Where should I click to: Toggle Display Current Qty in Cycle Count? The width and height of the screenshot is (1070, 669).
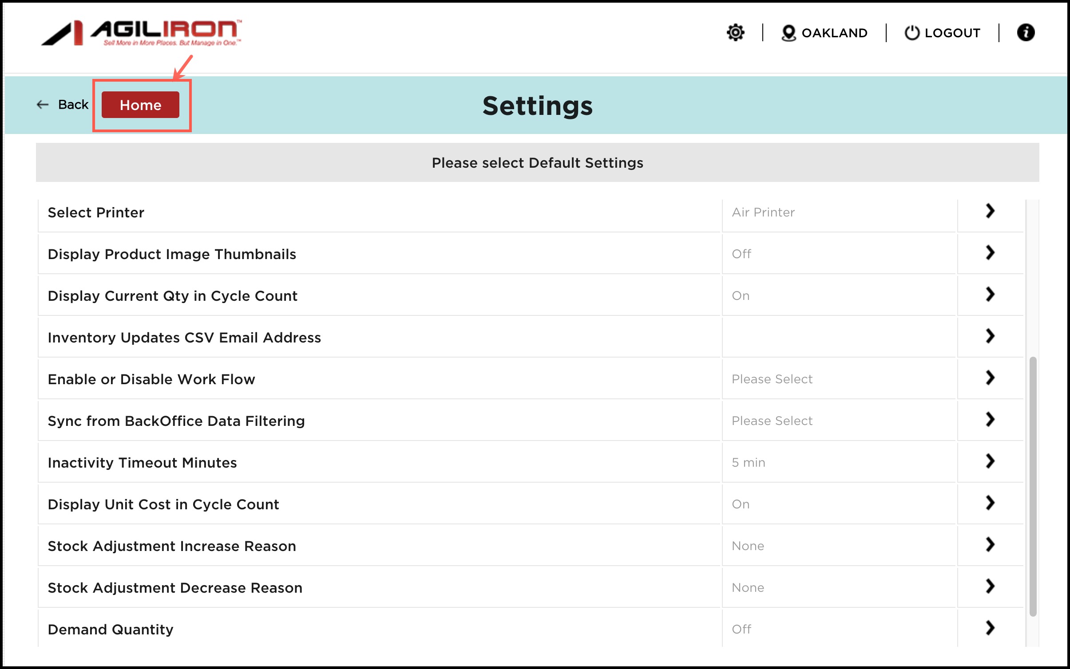point(740,295)
